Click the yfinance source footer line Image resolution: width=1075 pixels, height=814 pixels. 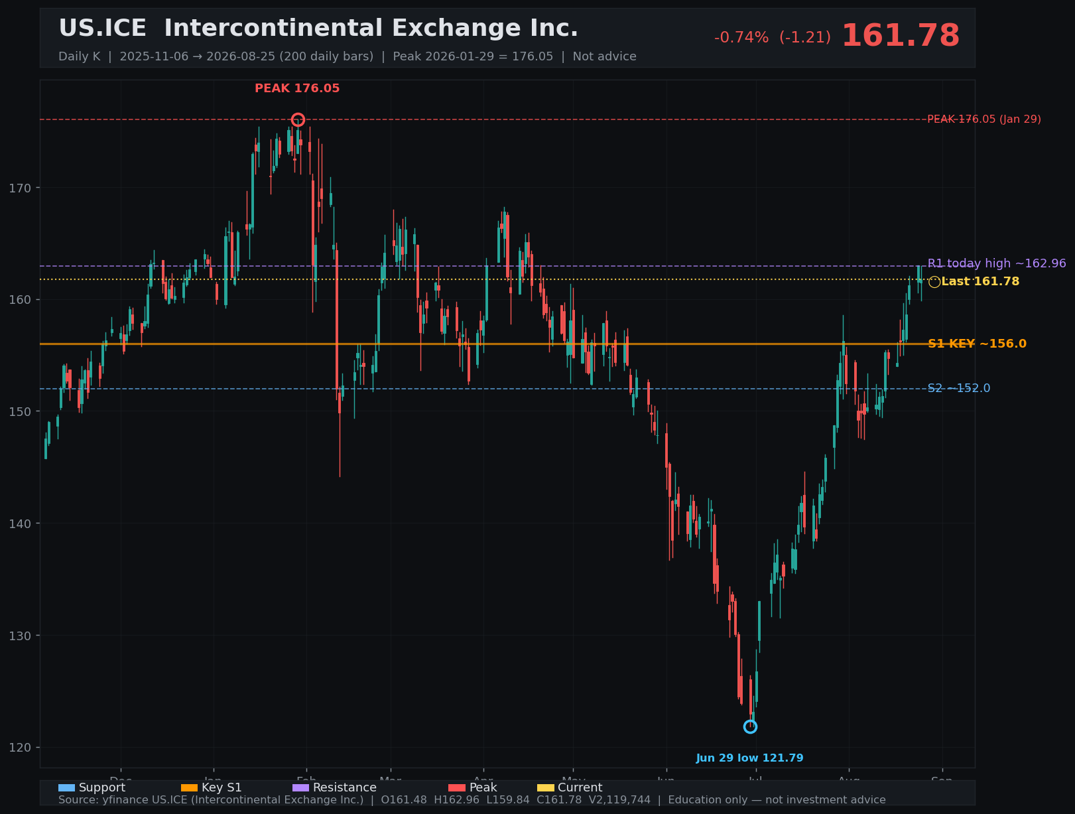coord(472,800)
